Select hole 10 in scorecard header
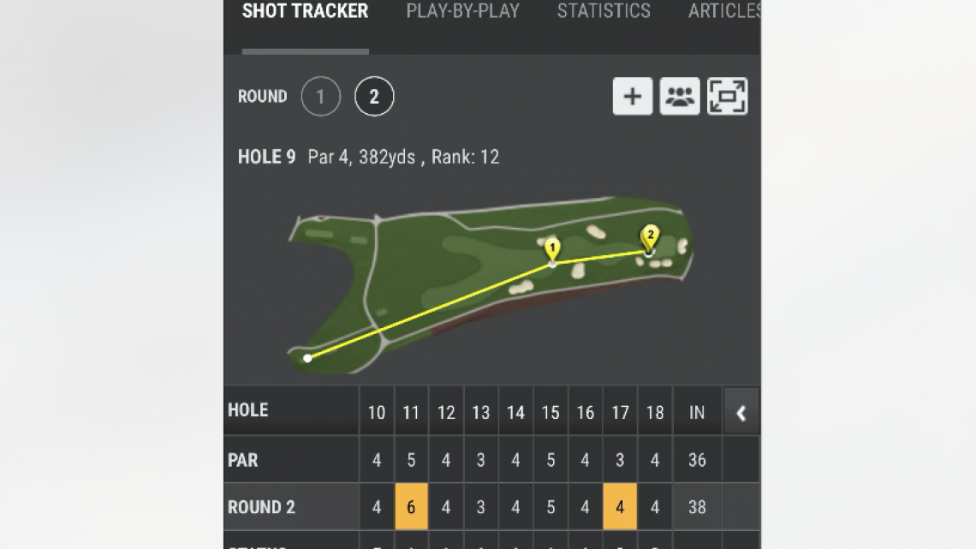976x549 pixels. (x=377, y=413)
